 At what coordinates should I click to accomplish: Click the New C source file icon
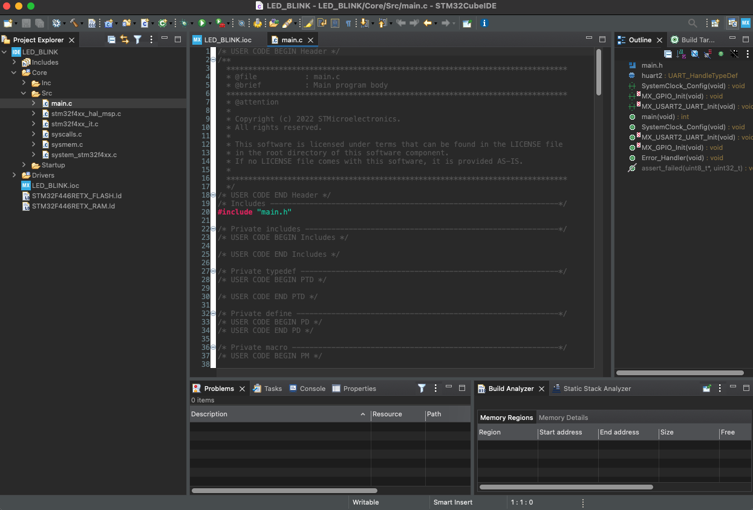pyautogui.click(x=145, y=23)
